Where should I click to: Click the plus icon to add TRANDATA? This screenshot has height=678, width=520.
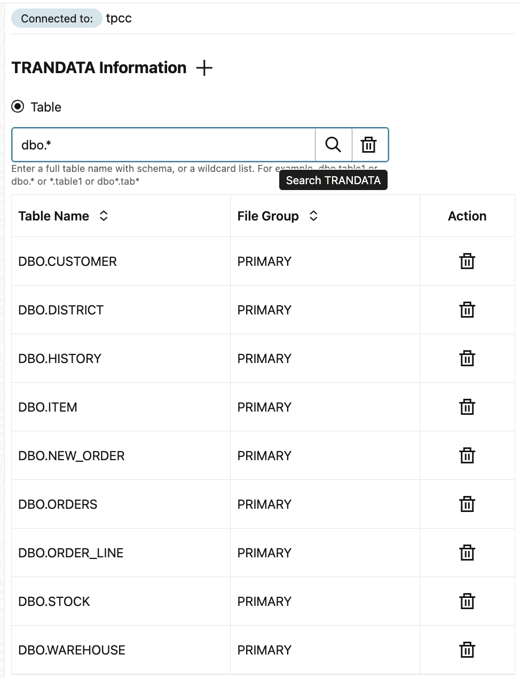[204, 68]
